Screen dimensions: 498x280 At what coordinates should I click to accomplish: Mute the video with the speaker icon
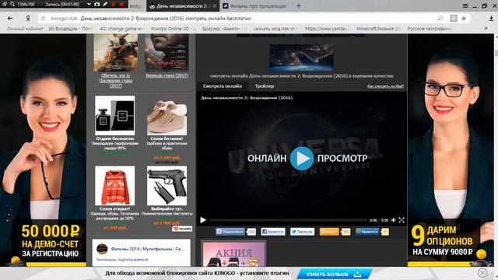[x=394, y=220]
